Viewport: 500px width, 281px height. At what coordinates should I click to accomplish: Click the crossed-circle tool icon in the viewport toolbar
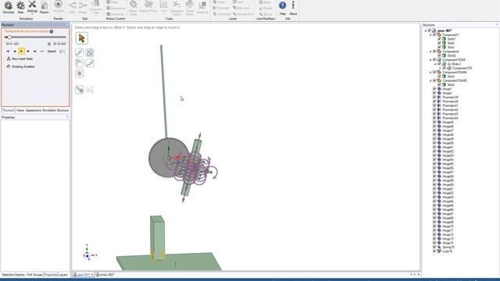point(90,52)
